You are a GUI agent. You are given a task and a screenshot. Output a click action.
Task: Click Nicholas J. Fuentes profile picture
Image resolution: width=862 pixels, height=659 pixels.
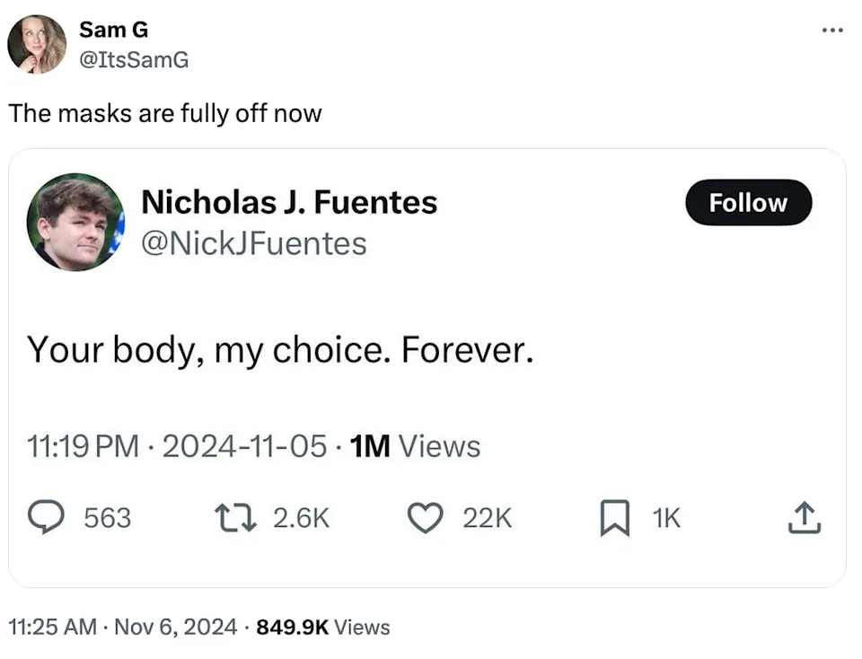pyautogui.click(x=76, y=223)
